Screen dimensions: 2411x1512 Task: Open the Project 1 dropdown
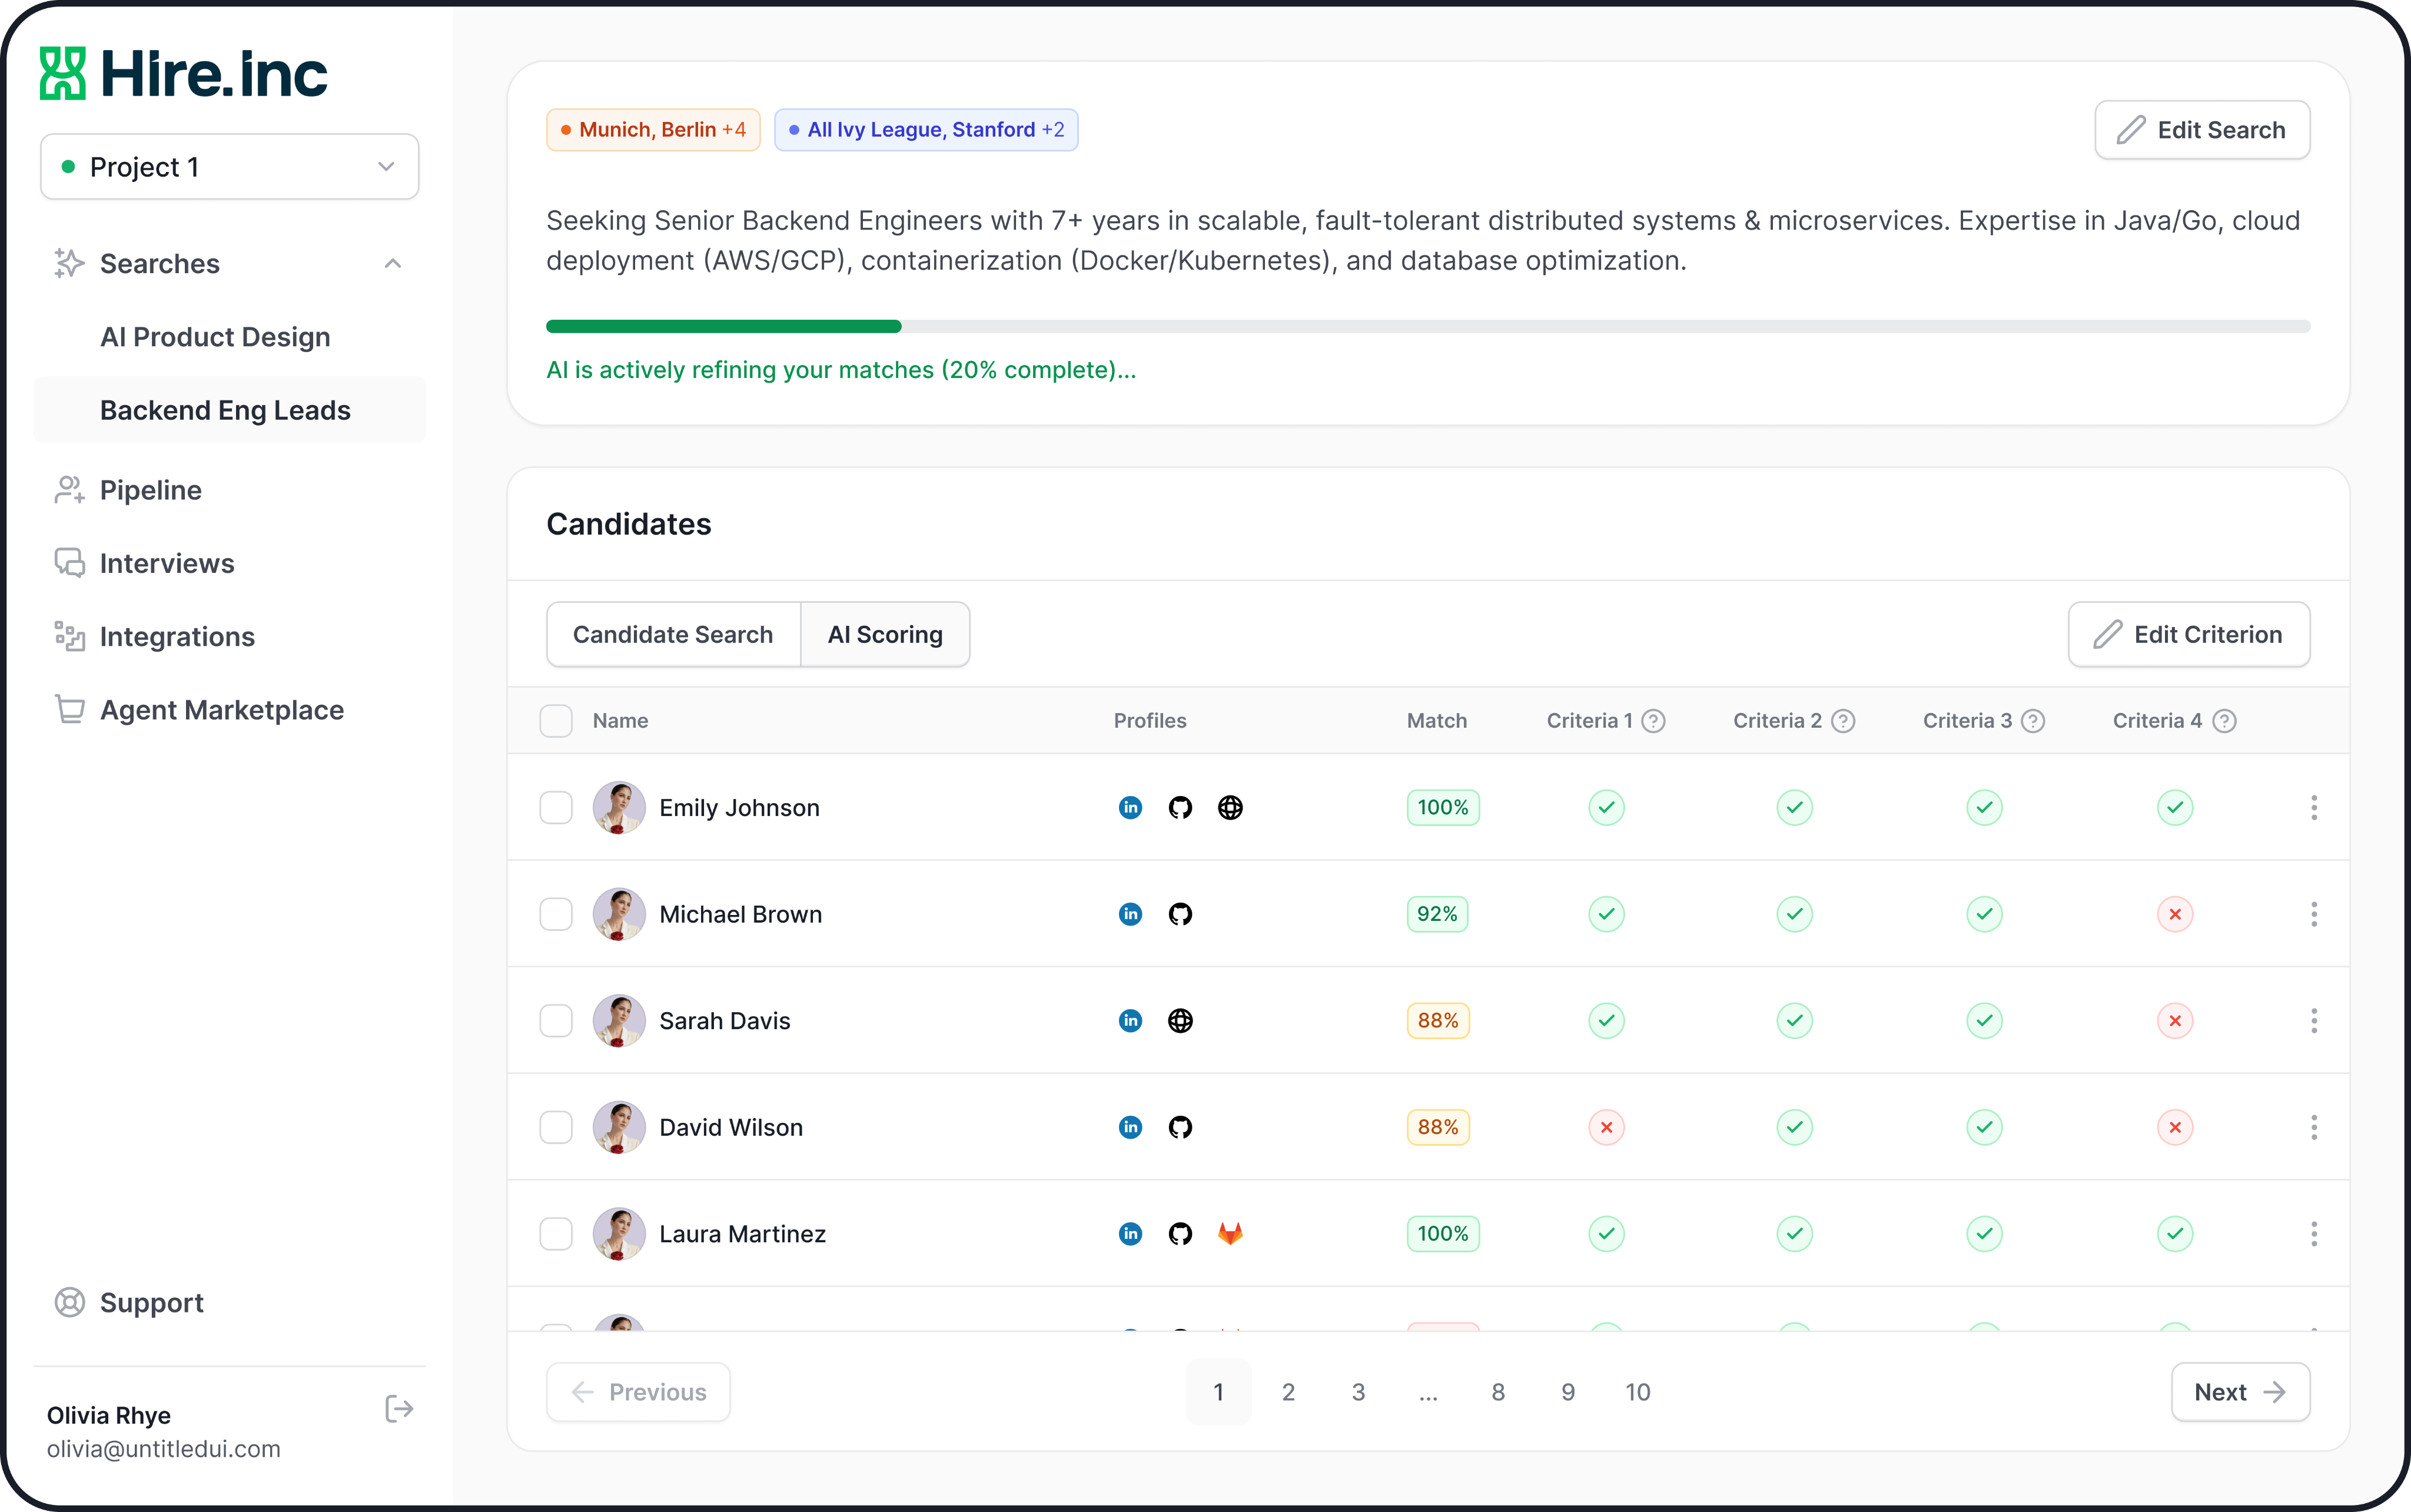tap(229, 167)
